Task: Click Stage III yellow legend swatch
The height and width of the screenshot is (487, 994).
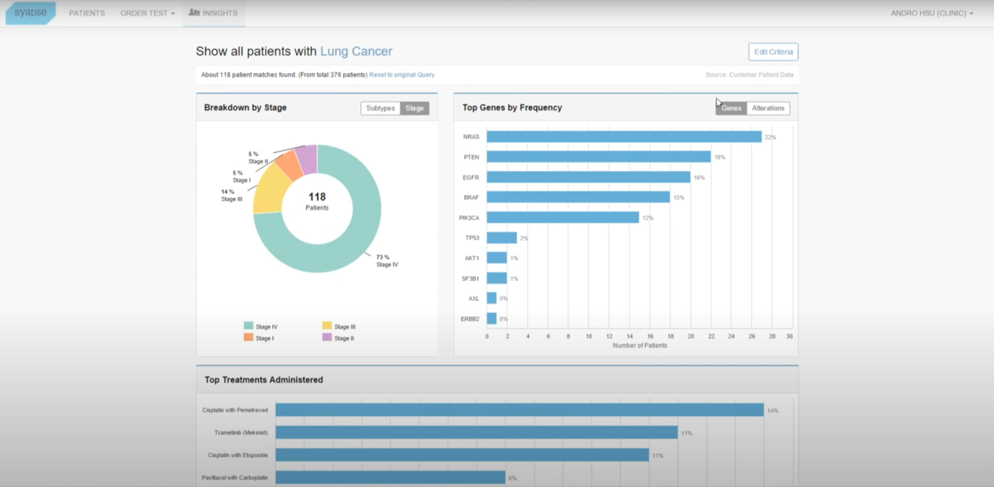Action: coord(327,326)
